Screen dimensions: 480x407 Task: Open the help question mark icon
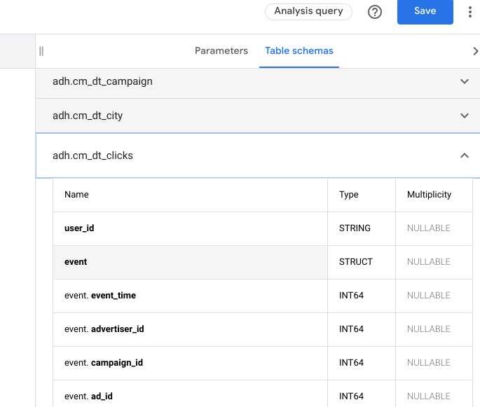coord(375,12)
